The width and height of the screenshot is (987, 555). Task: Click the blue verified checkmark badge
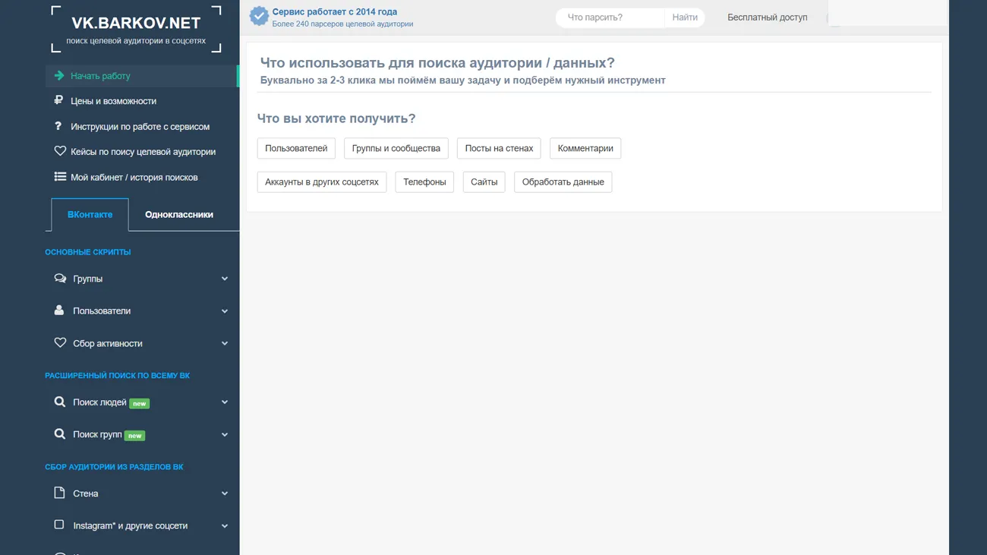259,16
